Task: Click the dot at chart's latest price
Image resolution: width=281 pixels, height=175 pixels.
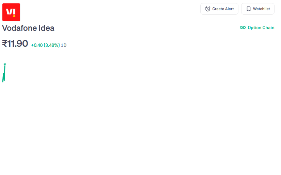Action: click(x=5, y=64)
